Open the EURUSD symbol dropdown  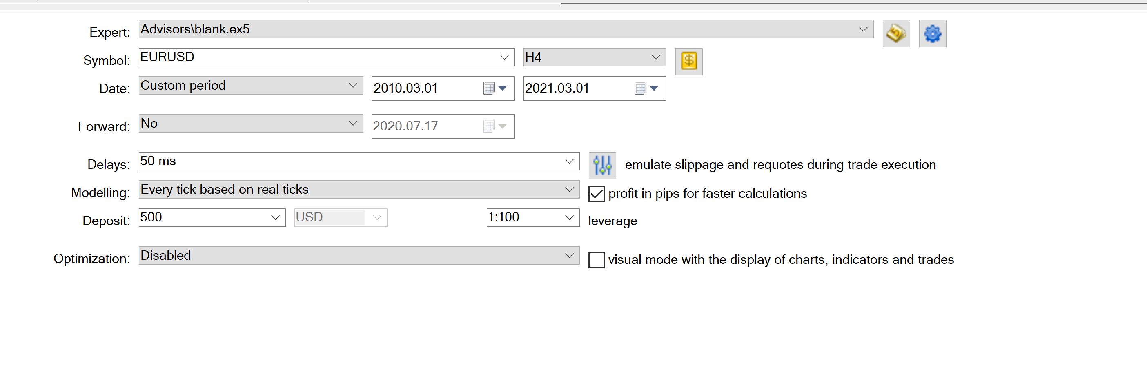click(504, 57)
